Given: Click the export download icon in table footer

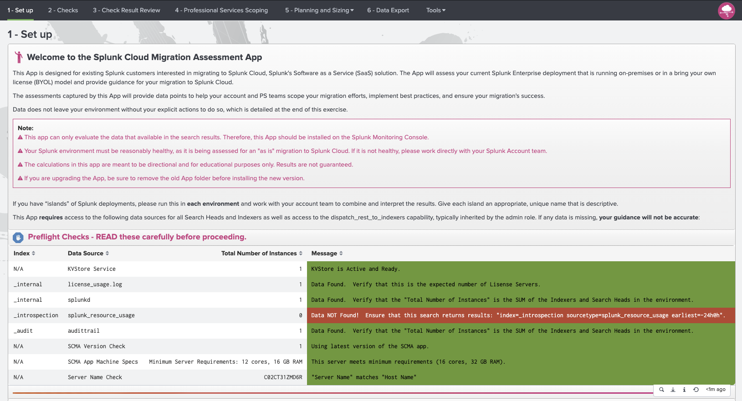Looking at the screenshot, I should (673, 390).
